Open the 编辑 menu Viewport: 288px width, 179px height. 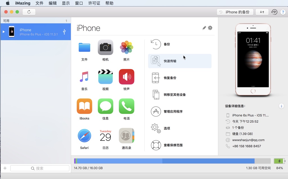tap(53, 3)
